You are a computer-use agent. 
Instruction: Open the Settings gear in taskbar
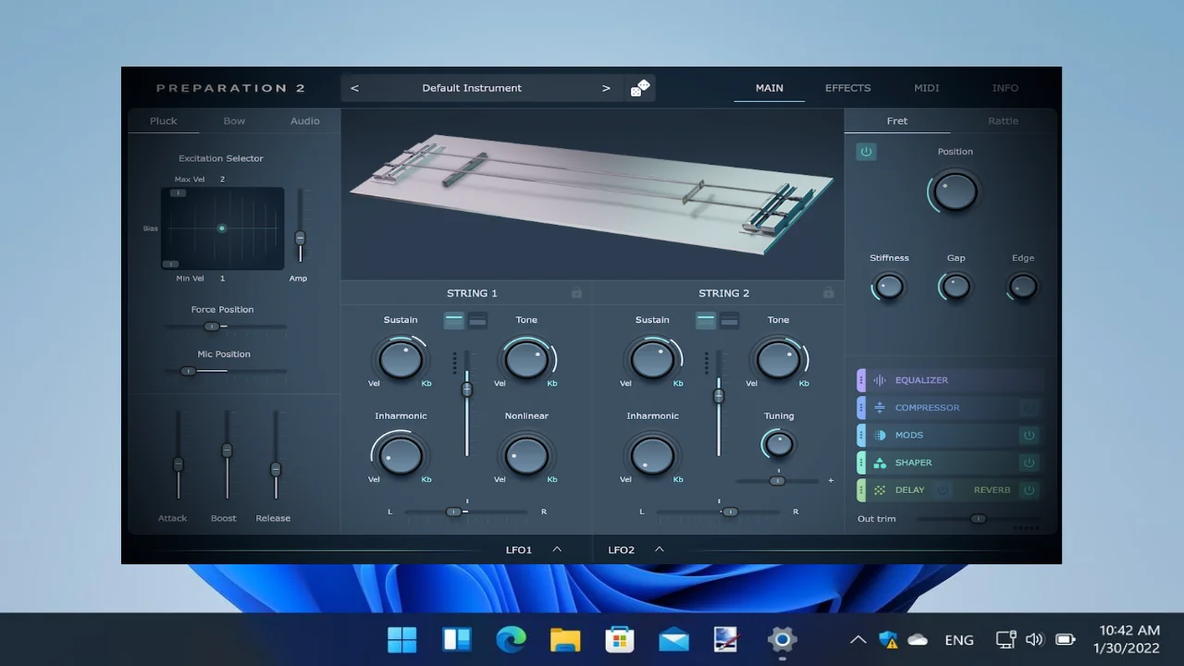(x=783, y=639)
